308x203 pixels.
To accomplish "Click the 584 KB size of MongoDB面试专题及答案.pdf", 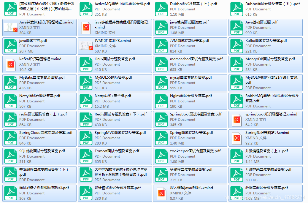I will (251, 69).
